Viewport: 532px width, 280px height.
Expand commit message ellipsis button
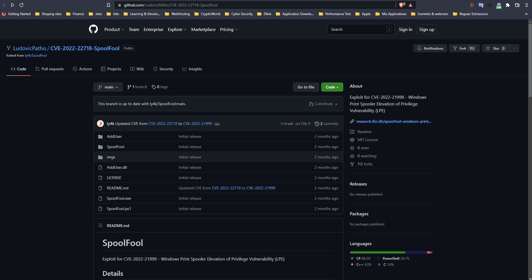(x=217, y=124)
